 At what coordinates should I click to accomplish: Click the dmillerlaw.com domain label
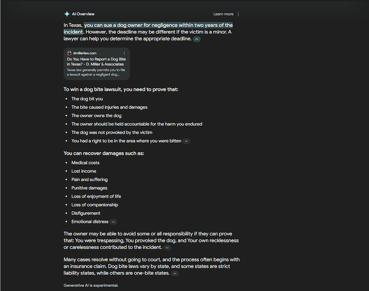tap(85, 53)
